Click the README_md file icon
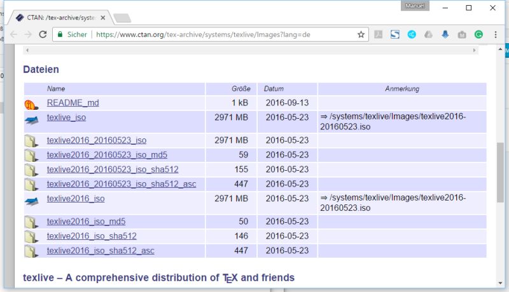This screenshot has height=292, width=509. point(31,105)
